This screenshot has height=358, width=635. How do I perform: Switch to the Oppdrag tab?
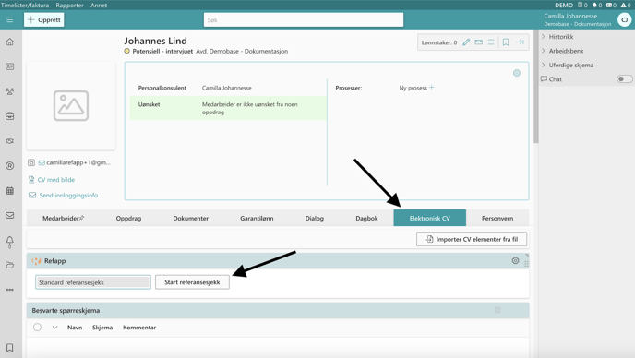(x=129, y=218)
